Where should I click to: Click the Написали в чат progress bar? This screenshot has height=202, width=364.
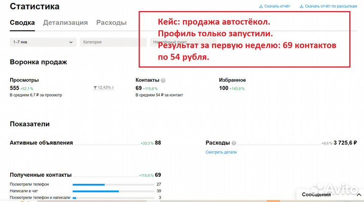tap(113, 191)
